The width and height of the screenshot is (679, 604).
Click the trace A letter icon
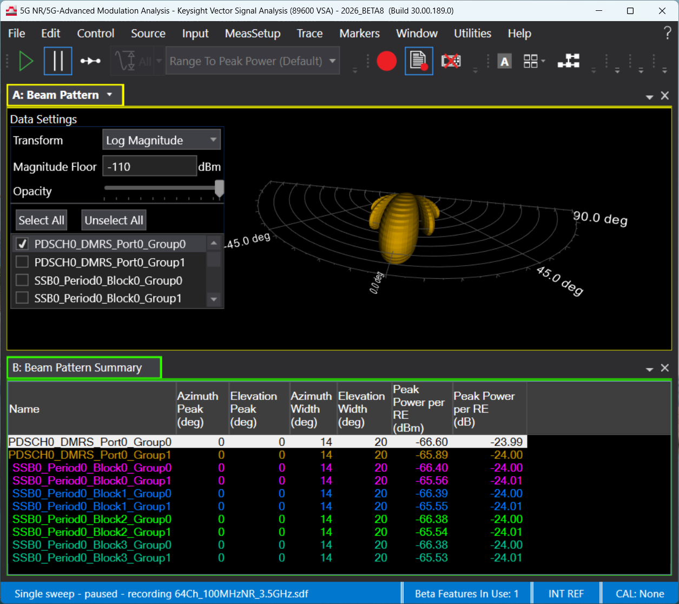click(504, 61)
